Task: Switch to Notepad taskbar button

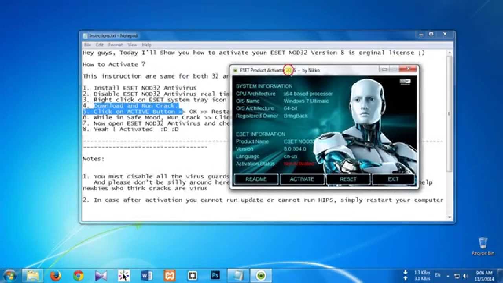Action: pos(238,276)
